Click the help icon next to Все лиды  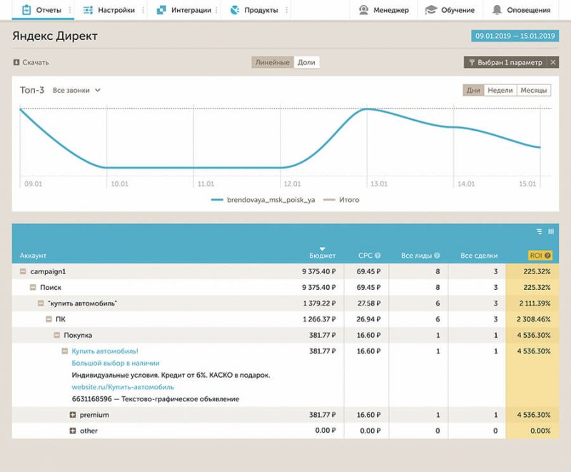pyautogui.click(x=437, y=255)
